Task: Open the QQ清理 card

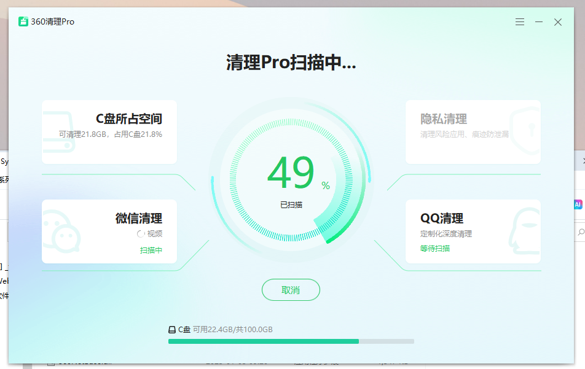Action: point(473,231)
